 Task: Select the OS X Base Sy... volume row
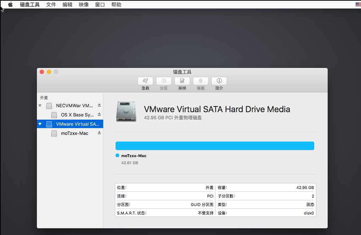(x=70, y=115)
